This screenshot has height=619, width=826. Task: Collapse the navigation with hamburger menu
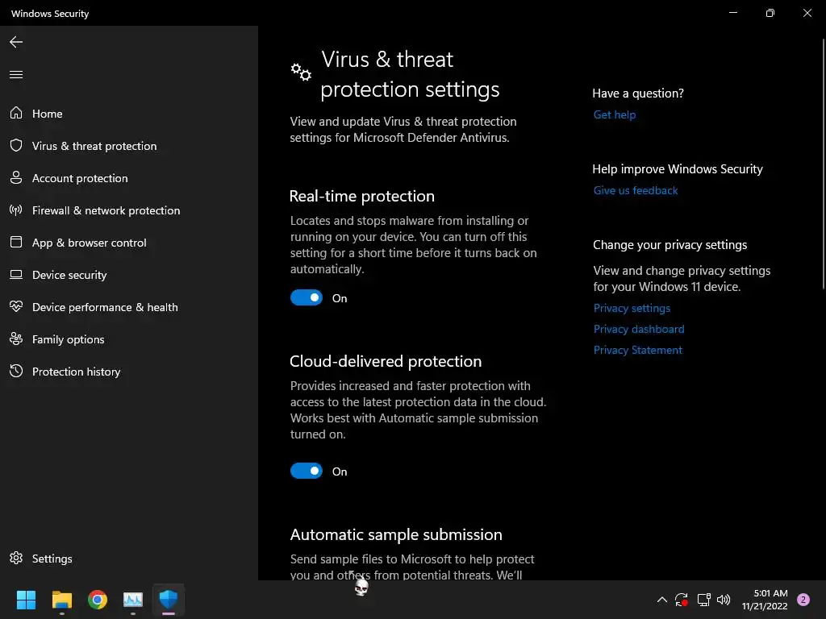tap(16, 74)
